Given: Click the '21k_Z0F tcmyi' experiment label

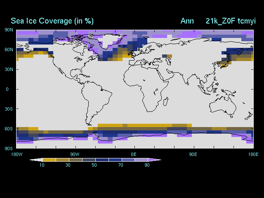Looking at the screenshot, I should pos(231,21).
